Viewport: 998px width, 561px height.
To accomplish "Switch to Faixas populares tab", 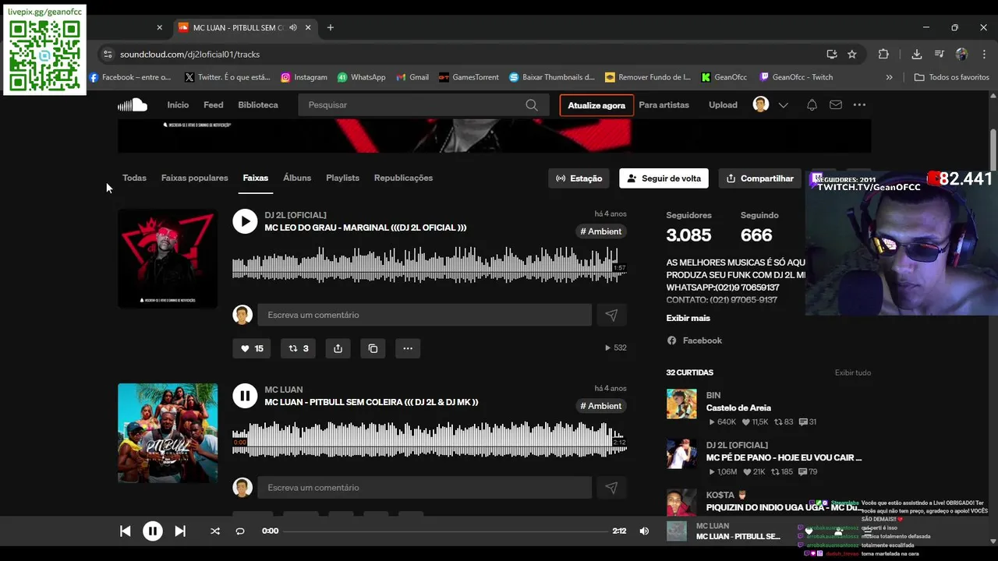I will click(x=195, y=178).
